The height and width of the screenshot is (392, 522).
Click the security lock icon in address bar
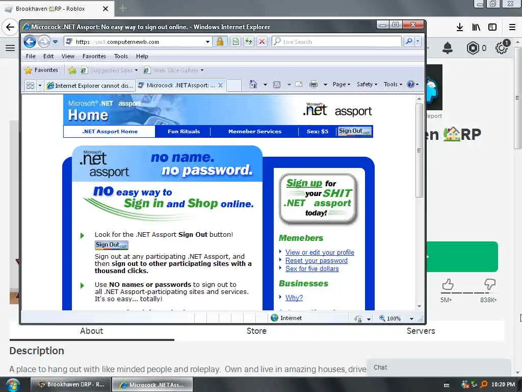[220, 42]
